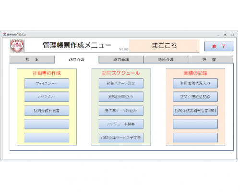Click the heart logo icon
Viewport: 240px width, 192px height.
tap(17, 46)
